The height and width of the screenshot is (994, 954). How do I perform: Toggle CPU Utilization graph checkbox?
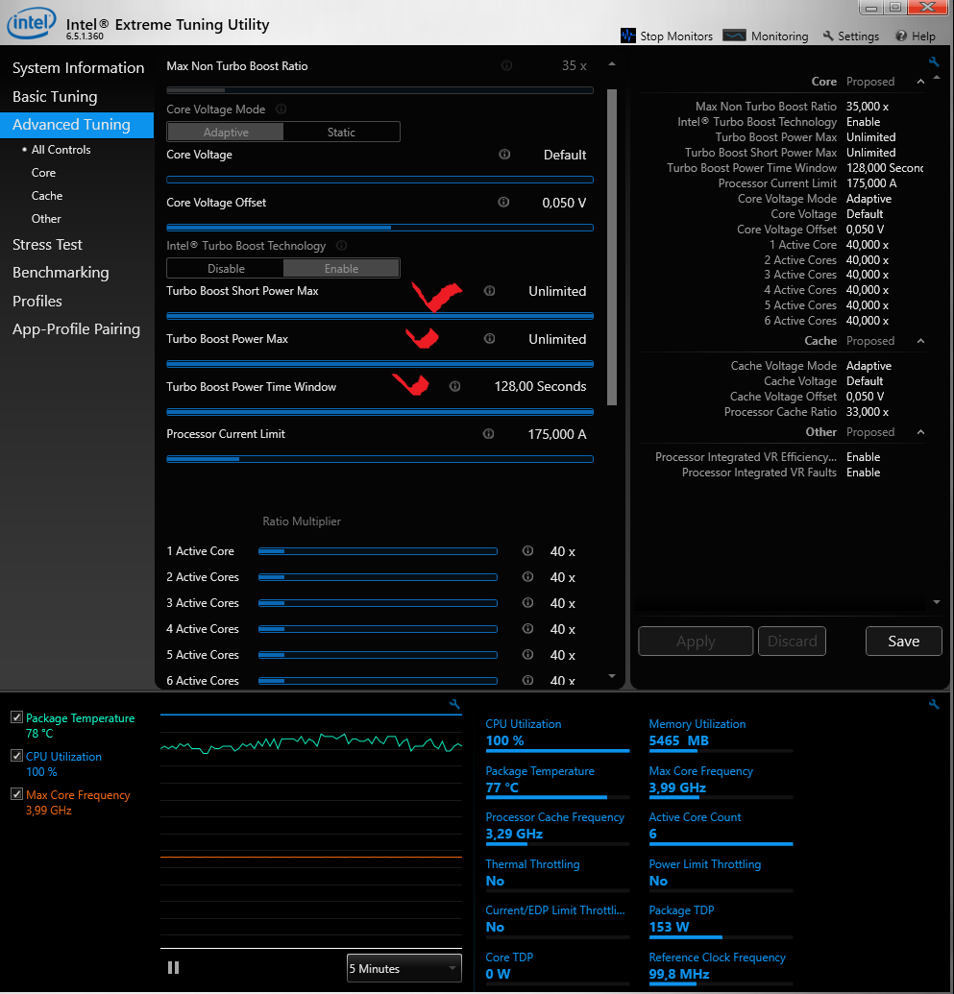(17, 756)
